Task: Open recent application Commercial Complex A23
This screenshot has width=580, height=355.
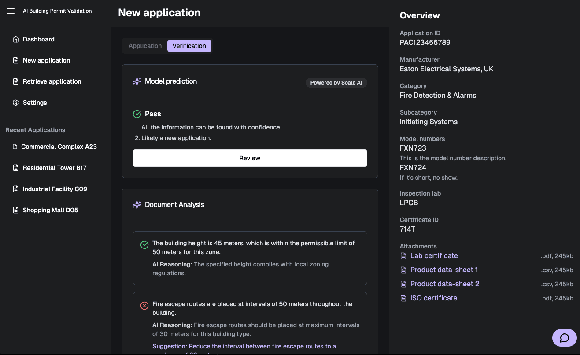Action: [59, 147]
